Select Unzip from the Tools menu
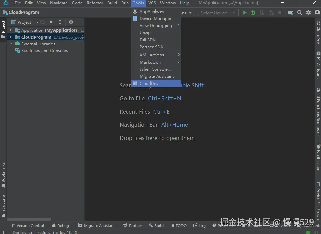This screenshot has width=321, height=234. [x=156, y=33]
